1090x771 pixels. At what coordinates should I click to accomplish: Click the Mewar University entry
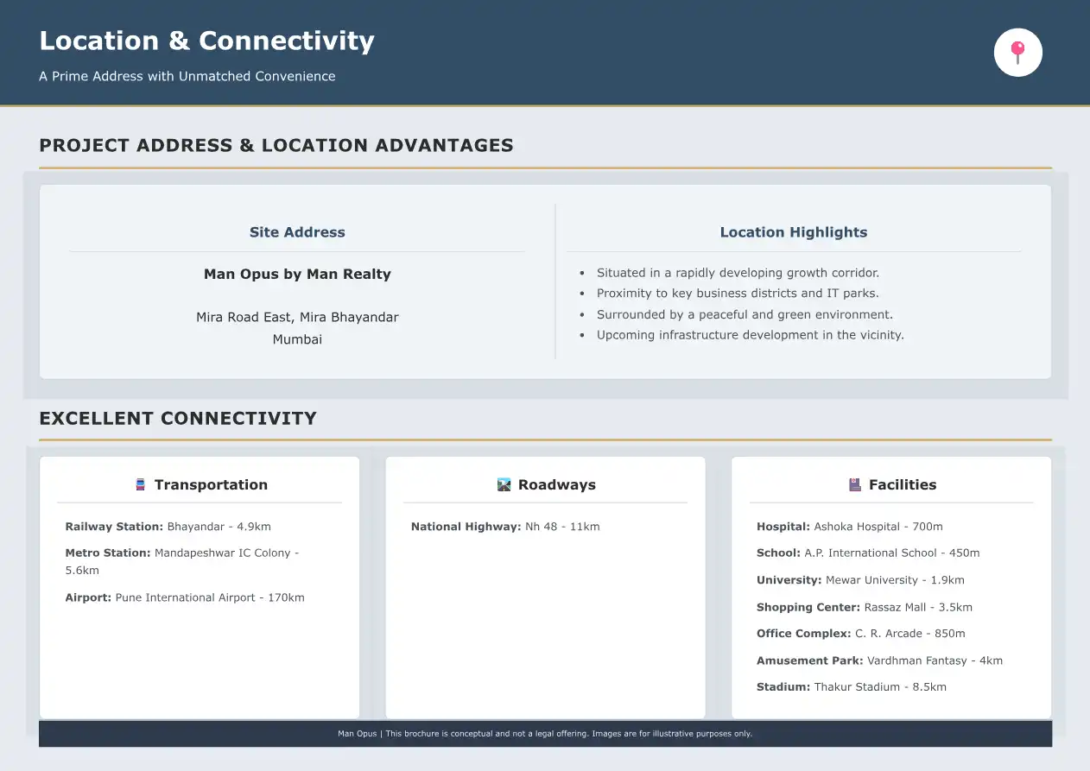[x=860, y=580]
